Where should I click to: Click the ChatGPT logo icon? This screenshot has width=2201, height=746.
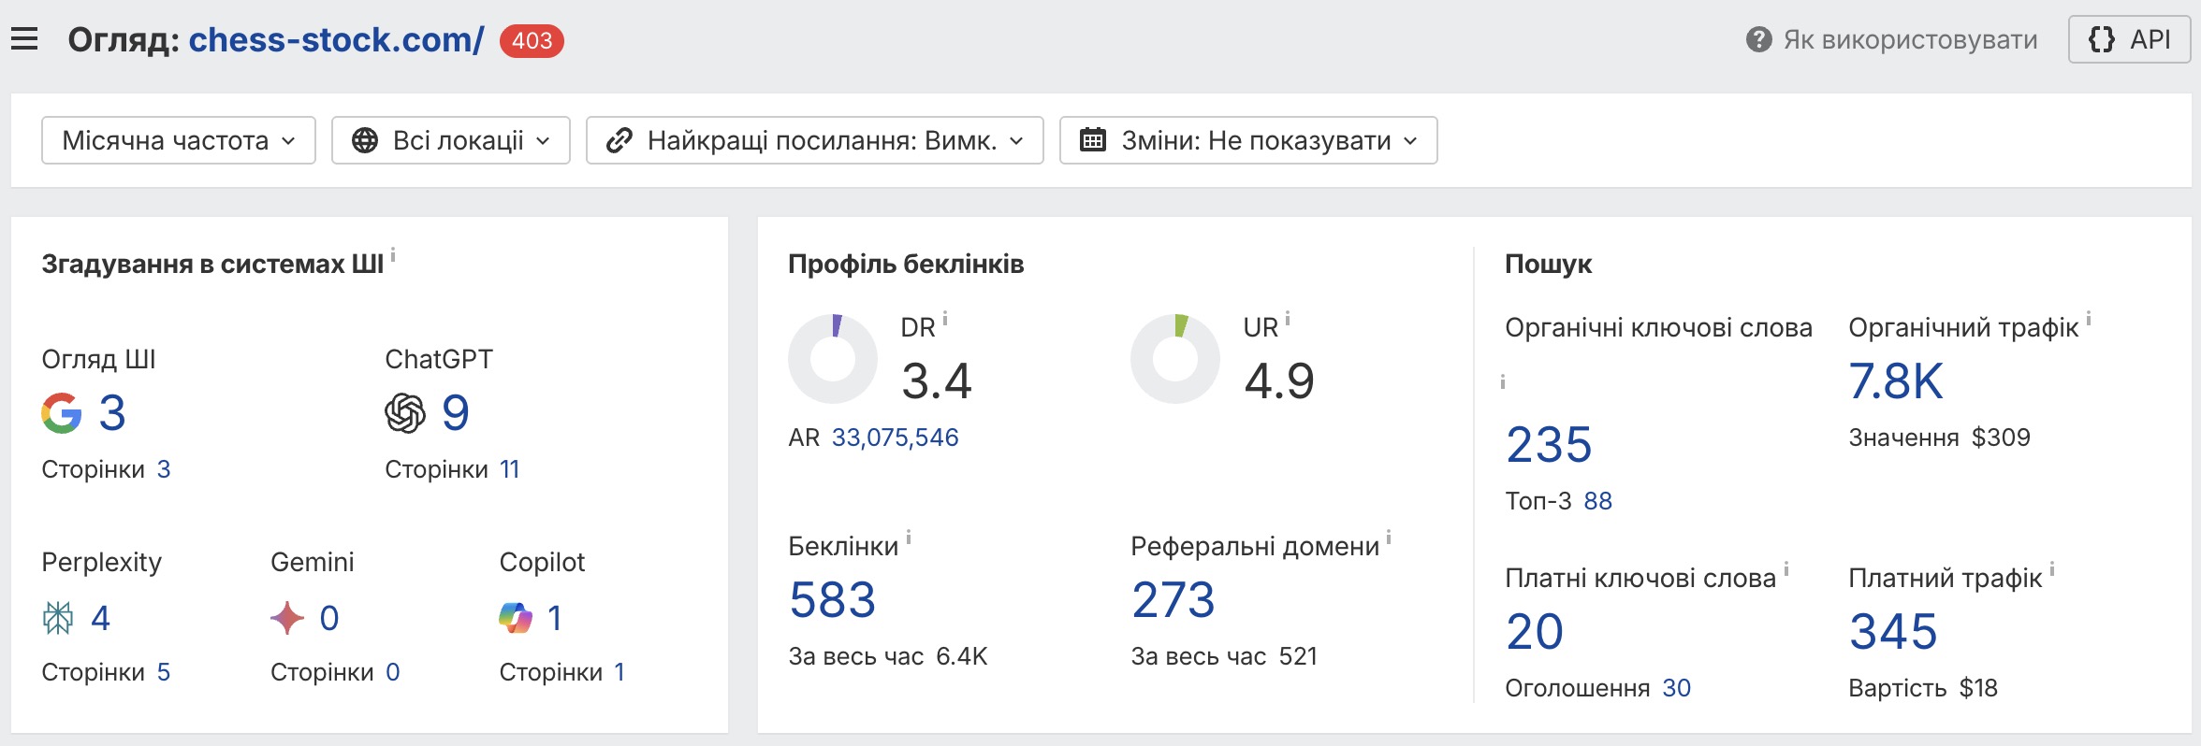(x=405, y=413)
